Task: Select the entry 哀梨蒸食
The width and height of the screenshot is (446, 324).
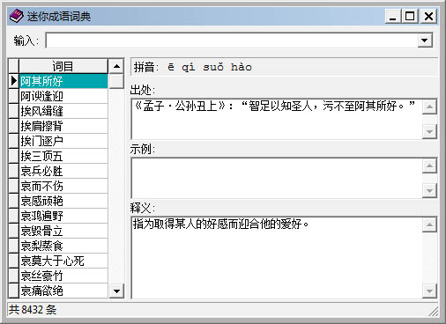Action: 63,246
